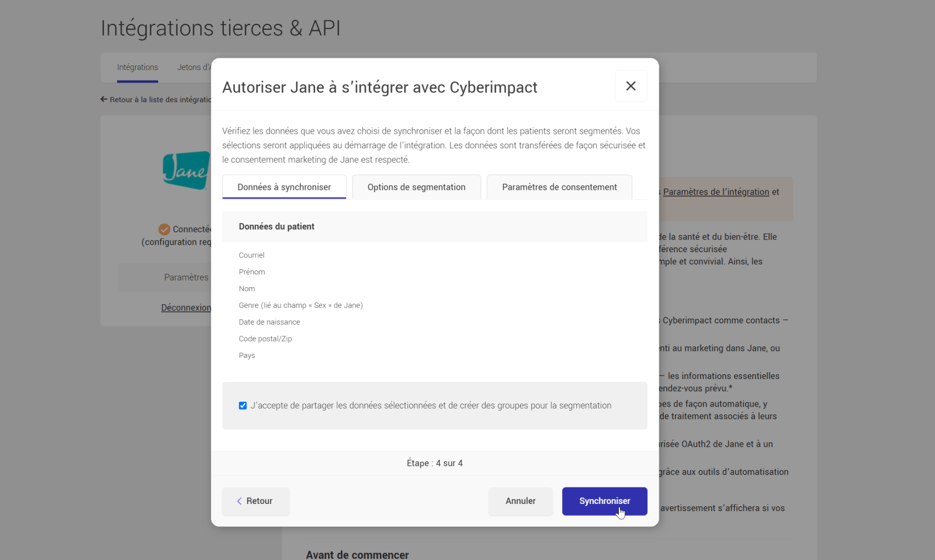This screenshot has height=560, width=935.
Task: Select the Intégrations page tab
Action: (x=137, y=68)
